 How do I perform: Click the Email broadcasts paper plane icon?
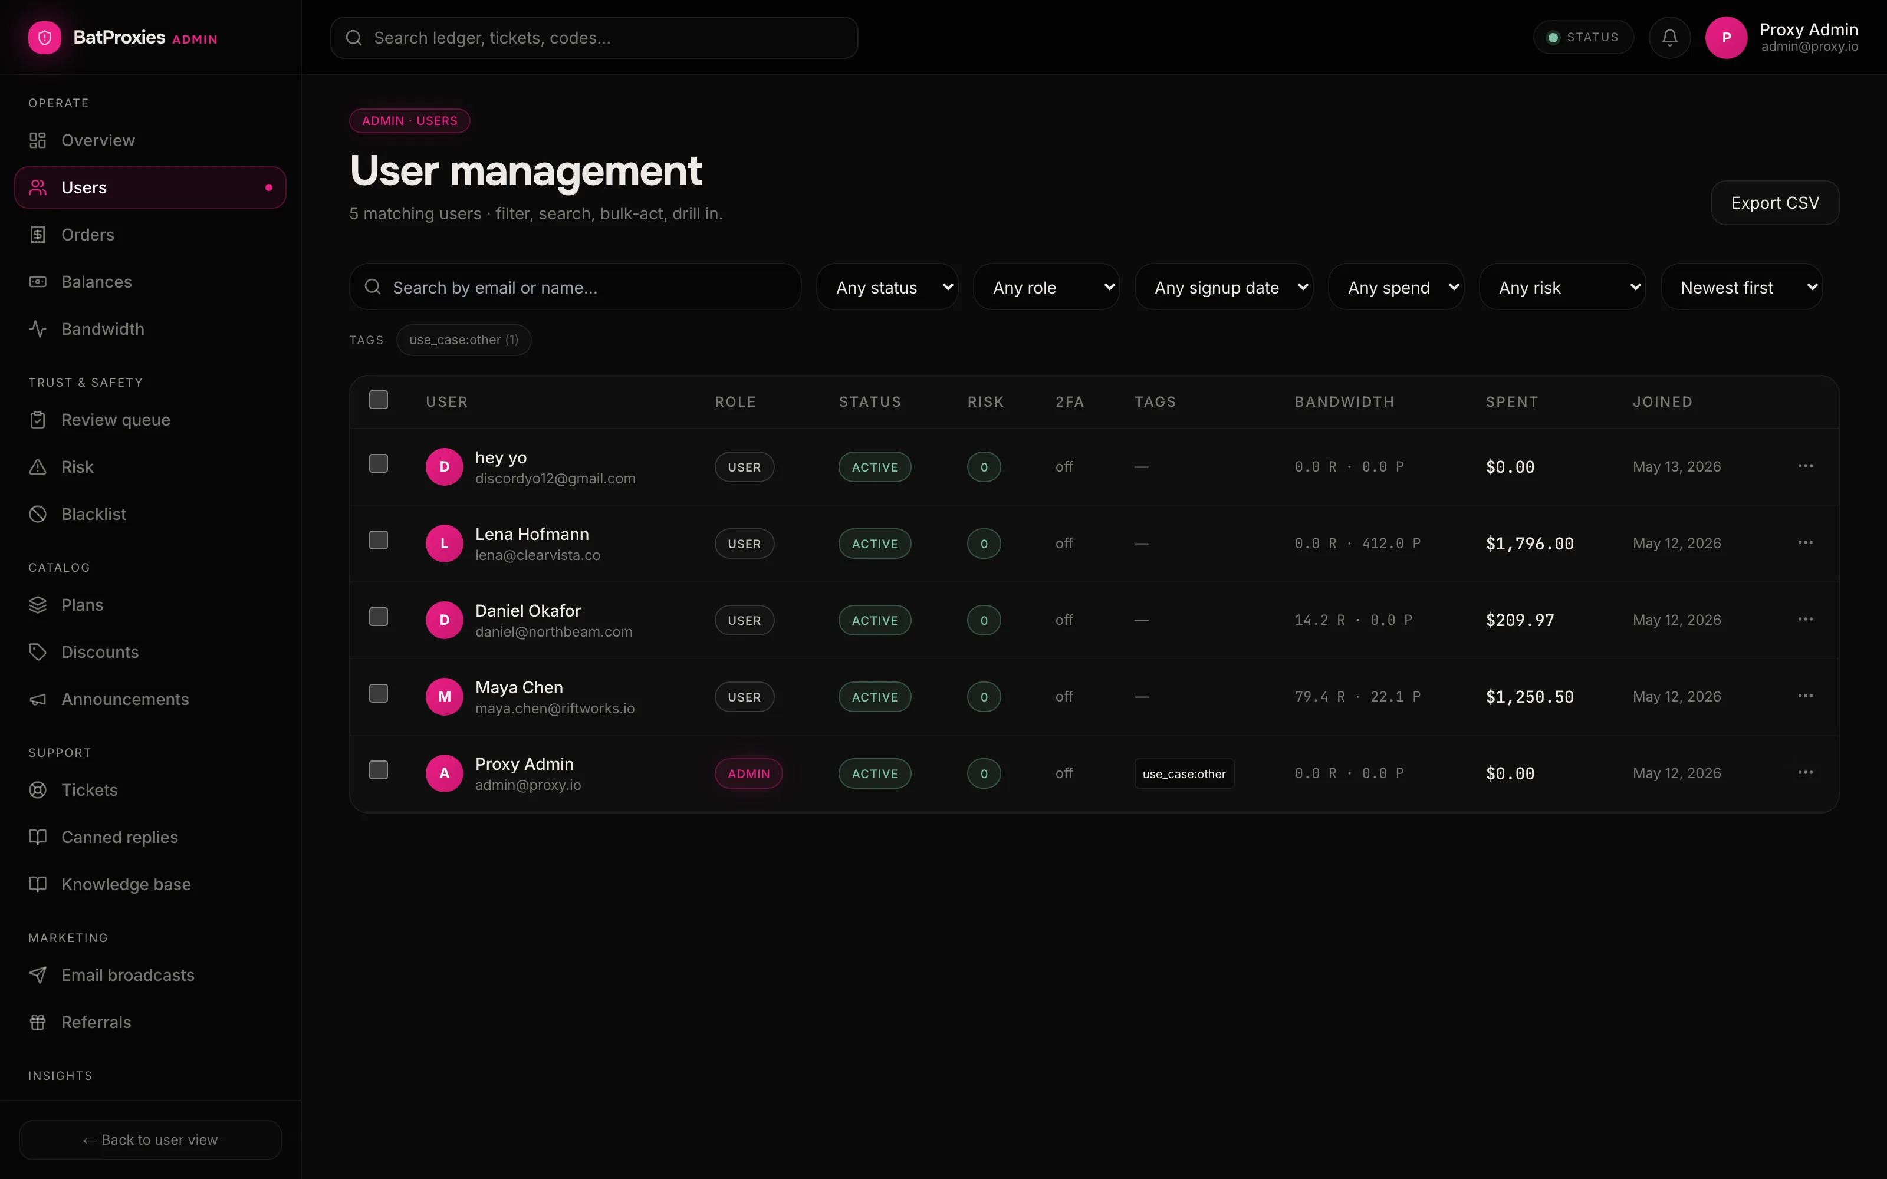(37, 976)
